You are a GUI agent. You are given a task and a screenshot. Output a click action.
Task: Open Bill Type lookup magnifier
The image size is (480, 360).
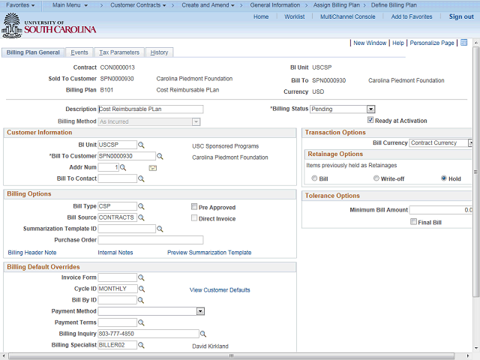141,207
